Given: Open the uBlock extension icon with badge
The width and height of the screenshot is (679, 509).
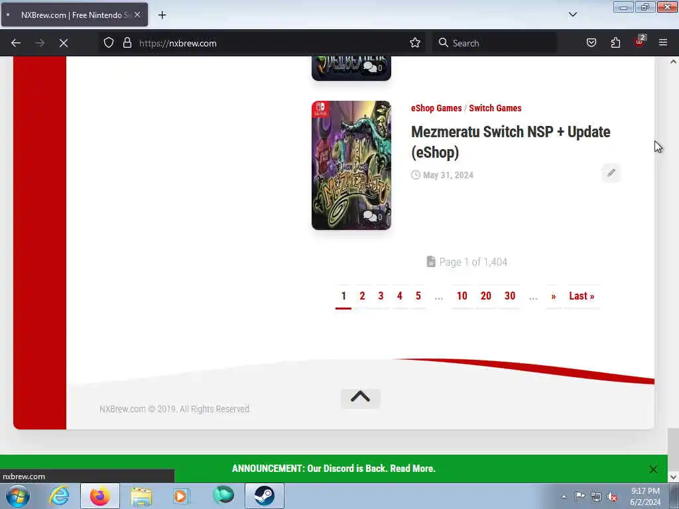Looking at the screenshot, I should pos(640,42).
